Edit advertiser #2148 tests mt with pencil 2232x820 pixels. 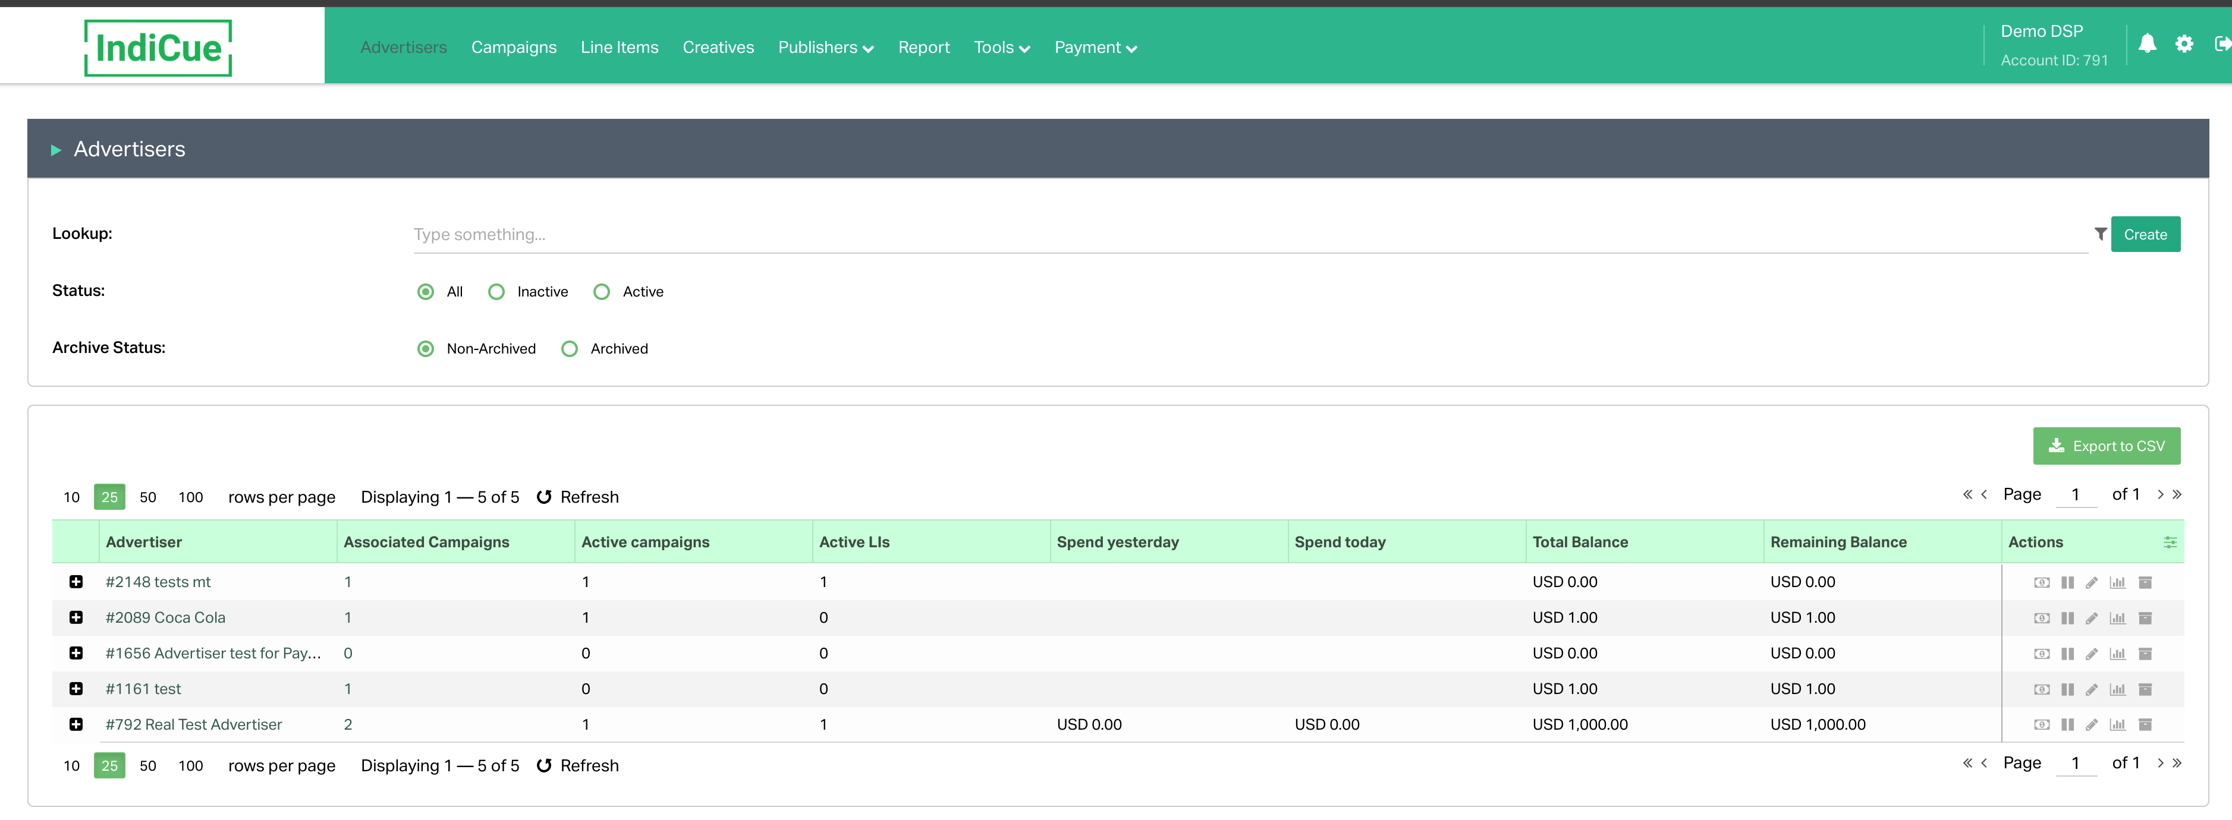point(2092,583)
